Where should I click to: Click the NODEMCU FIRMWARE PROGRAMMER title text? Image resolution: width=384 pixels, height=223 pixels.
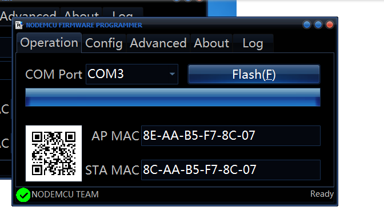click(x=84, y=25)
